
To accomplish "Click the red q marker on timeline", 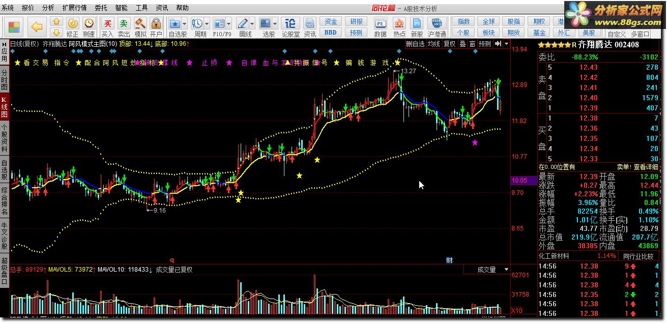I will click(172, 259).
